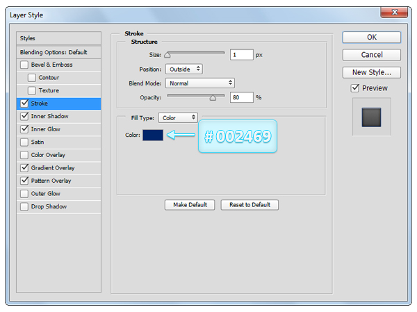Open the Pattern Overlay settings
417x312 pixels.
pos(51,181)
